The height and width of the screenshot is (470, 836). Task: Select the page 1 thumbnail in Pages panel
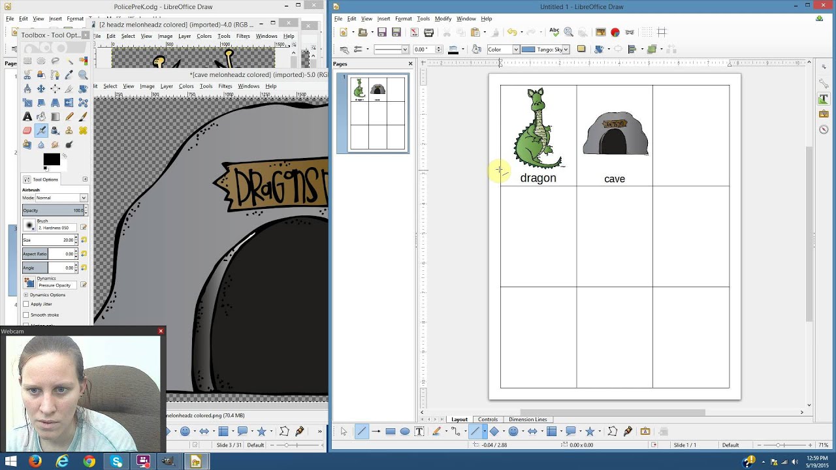pyautogui.click(x=378, y=114)
